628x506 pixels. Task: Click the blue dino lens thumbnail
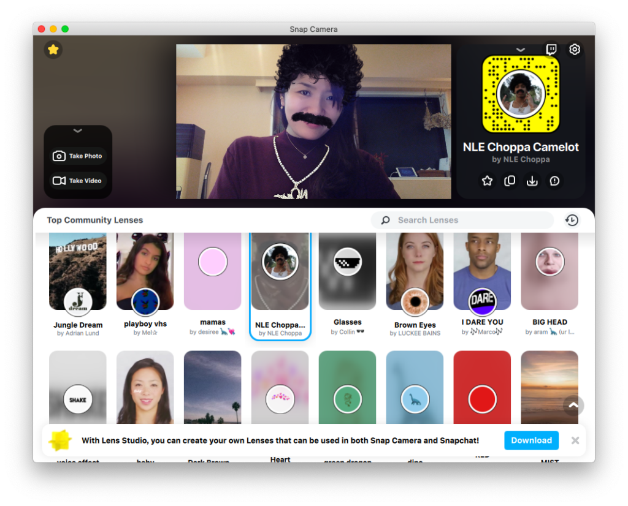point(415,387)
